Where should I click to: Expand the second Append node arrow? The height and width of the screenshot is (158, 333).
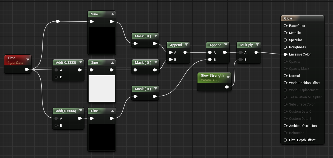tap(226, 45)
